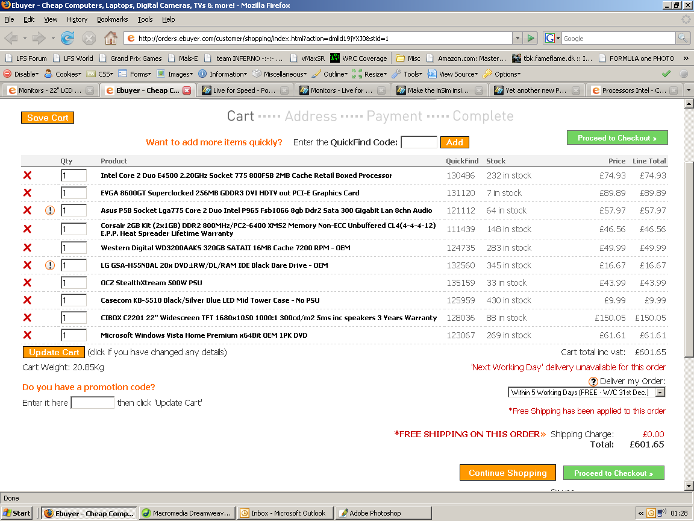Open the View Source toolbar dropdown
This screenshot has height=521, width=694.
point(453,74)
